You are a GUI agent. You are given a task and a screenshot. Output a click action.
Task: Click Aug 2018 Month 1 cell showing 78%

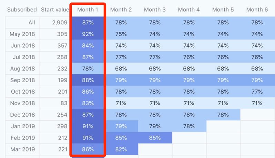(88, 69)
